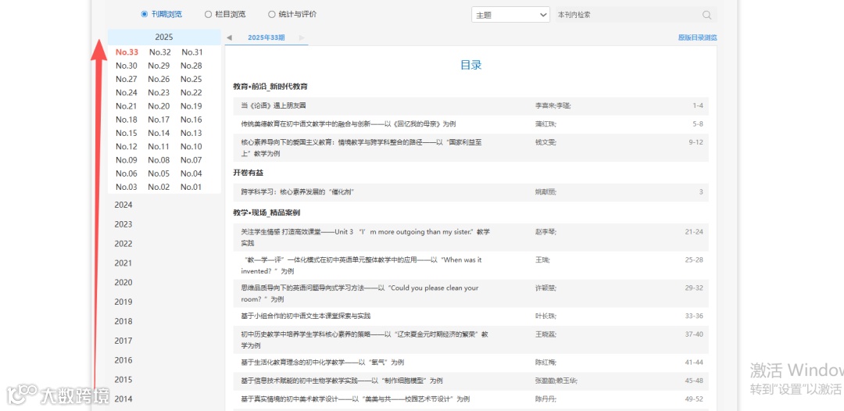Open article 关注学生情感 打造高效课堂

coord(366,238)
